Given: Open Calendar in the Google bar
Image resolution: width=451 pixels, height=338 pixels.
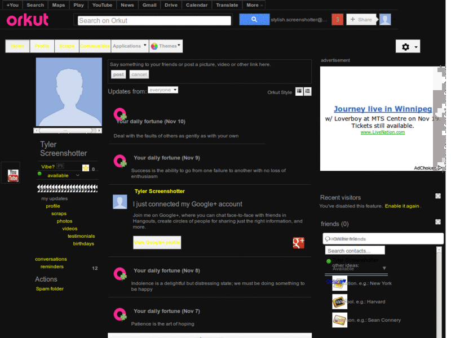Looking at the screenshot, I should (197, 5).
